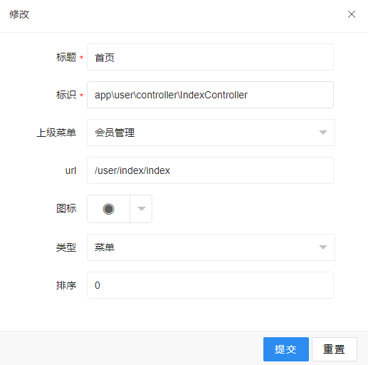Click the 类型 label

[66, 247]
